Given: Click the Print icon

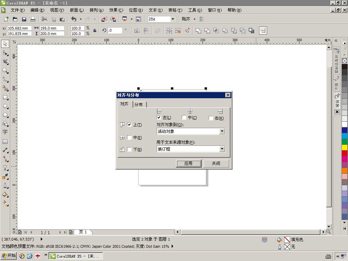Looking at the screenshot, I should pos(33,19).
